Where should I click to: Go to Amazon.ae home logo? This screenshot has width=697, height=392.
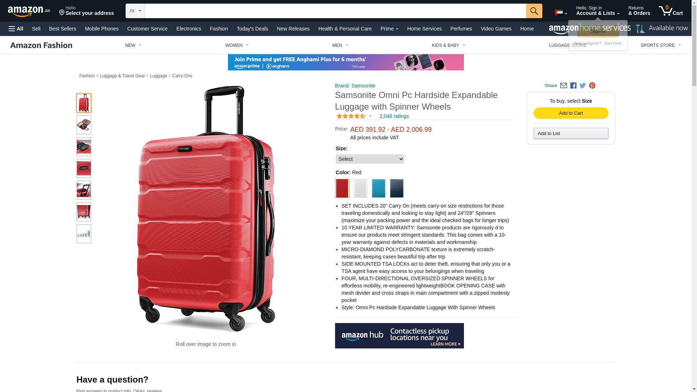point(29,11)
